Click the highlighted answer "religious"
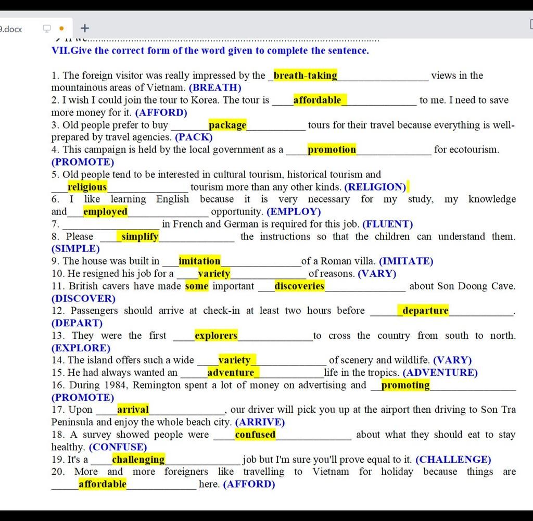The width and height of the screenshot is (533, 521). [87, 187]
